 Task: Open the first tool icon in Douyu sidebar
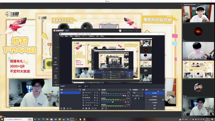tap(56, 62)
